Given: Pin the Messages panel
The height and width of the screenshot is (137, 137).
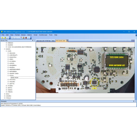Looking at the screenshot, I should coord(134,101).
